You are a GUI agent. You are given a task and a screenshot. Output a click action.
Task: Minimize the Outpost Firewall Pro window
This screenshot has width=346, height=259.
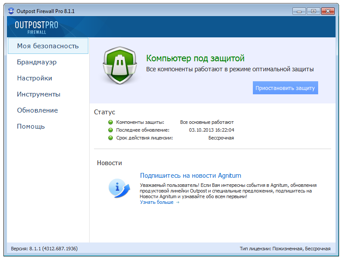pyautogui.click(x=299, y=11)
